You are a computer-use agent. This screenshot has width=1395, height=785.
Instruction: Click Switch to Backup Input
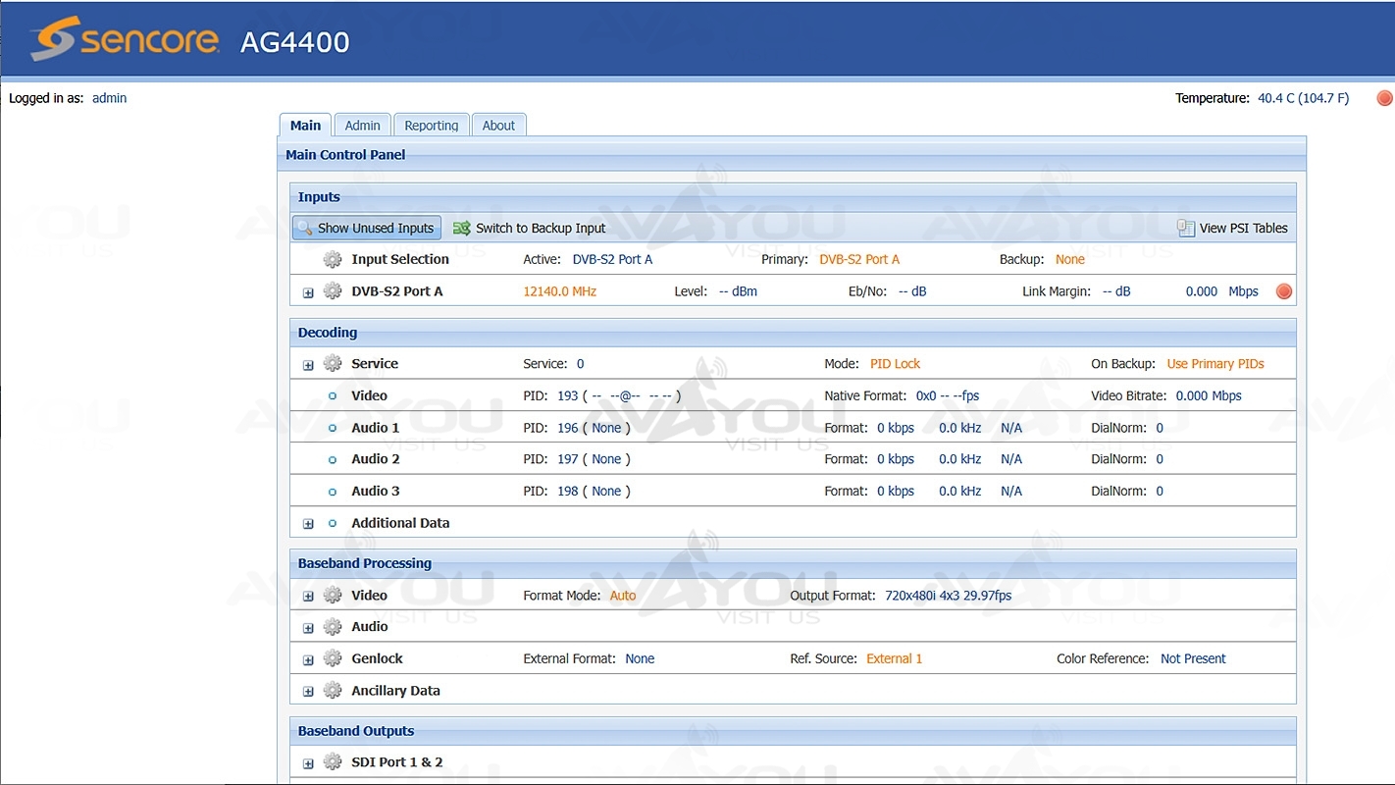pyautogui.click(x=530, y=229)
